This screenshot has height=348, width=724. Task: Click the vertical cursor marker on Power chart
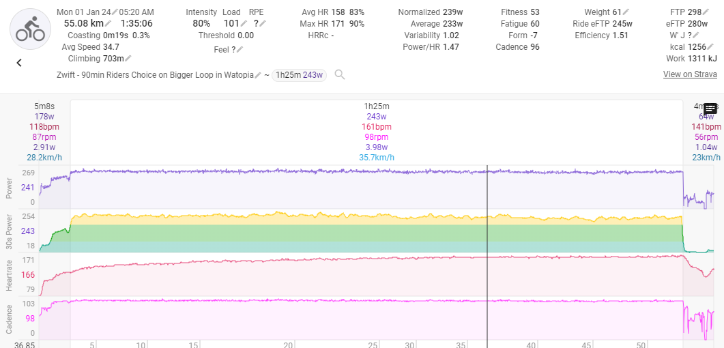click(x=487, y=187)
